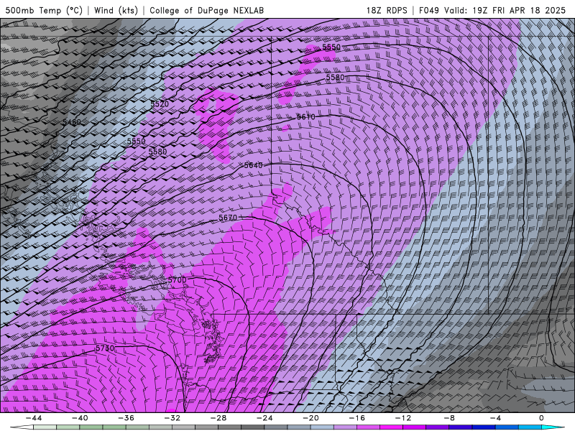Click the "500mb Temp (°C)" title text
This screenshot has width=575, height=431.
pyautogui.click(x=44, y=10)
